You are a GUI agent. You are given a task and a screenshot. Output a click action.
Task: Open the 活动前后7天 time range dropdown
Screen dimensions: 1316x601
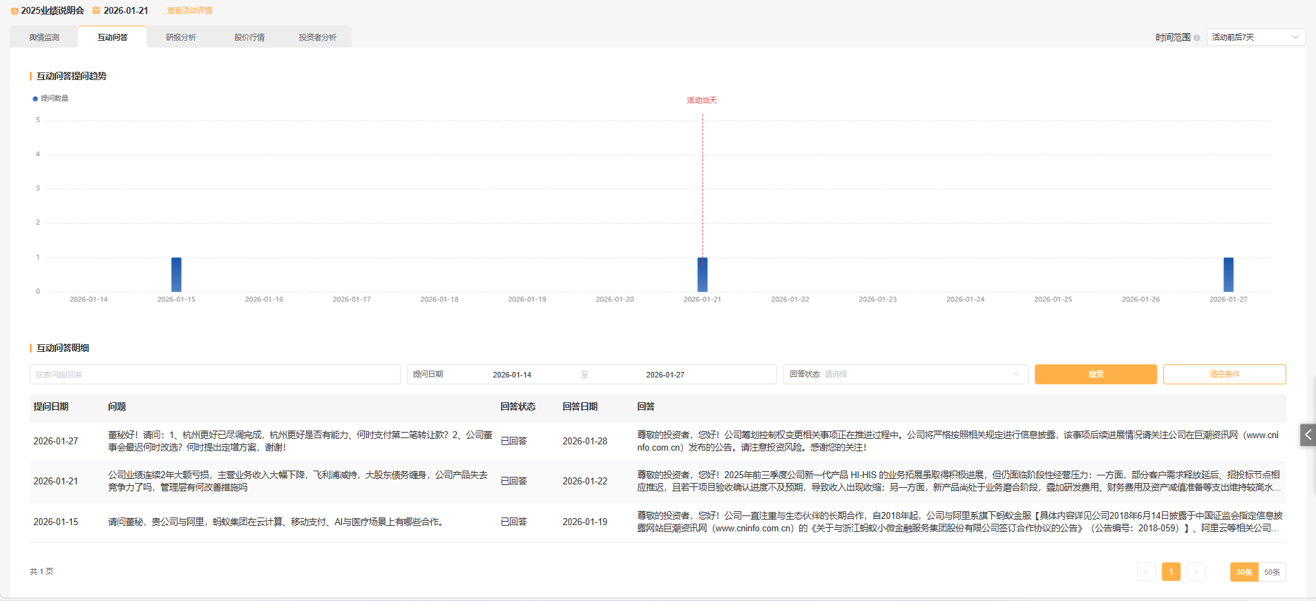tap(1255, 37)
